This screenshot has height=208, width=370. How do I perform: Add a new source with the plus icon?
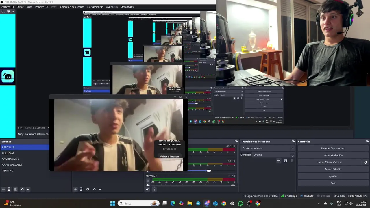[75, 189]
